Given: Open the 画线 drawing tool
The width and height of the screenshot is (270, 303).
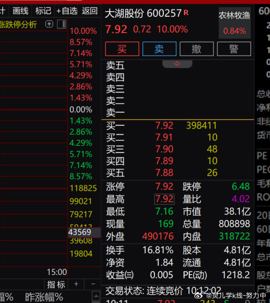Looking at the screenshot, I should (20, 11).
